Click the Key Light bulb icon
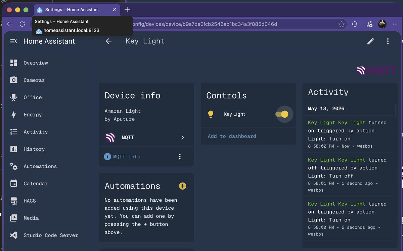 [211, 114]
